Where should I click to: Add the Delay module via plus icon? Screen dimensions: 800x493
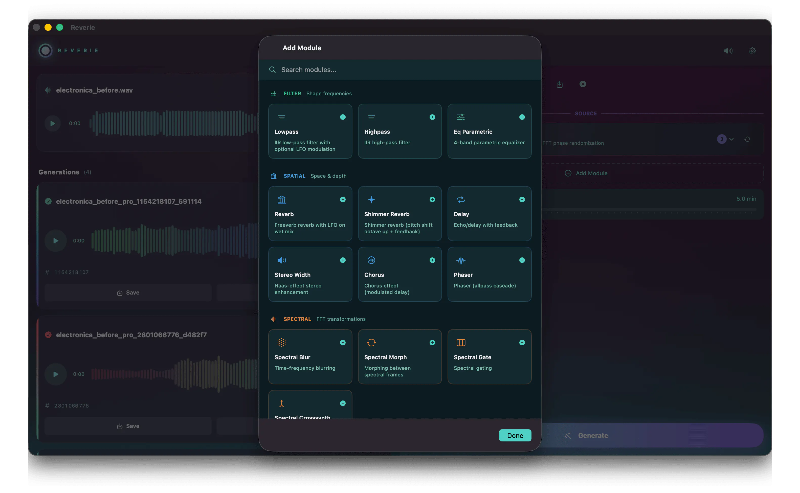[522, 199]
